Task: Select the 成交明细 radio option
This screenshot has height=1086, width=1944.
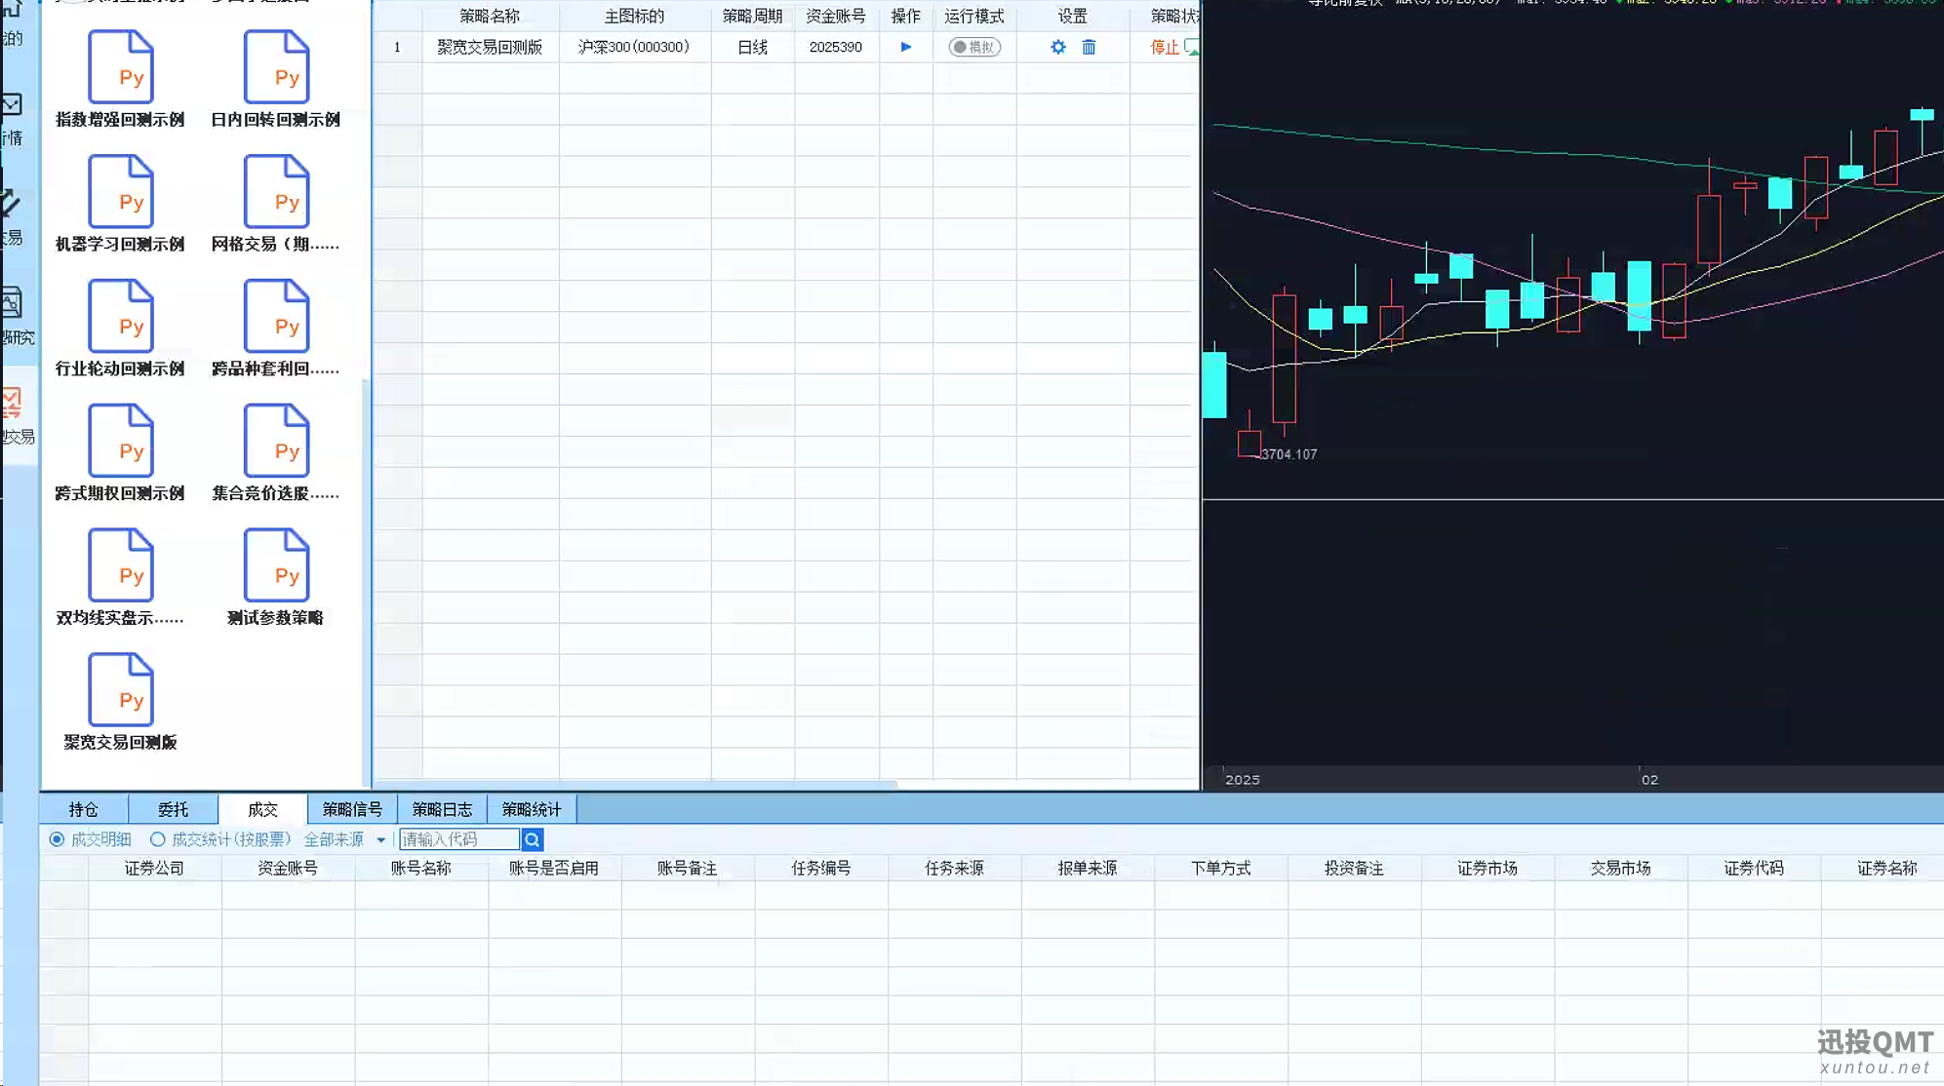Action: (57, 839)
